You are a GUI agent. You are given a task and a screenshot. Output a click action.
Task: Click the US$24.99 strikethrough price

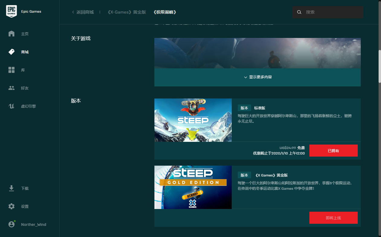tap(288, 148)
